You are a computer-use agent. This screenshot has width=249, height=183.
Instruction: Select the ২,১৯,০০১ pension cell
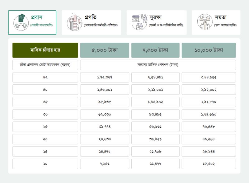click(x=155, y=90)
